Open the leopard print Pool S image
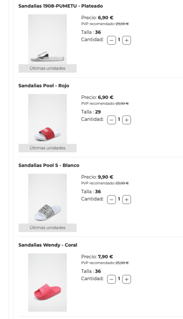 (47, 199)
